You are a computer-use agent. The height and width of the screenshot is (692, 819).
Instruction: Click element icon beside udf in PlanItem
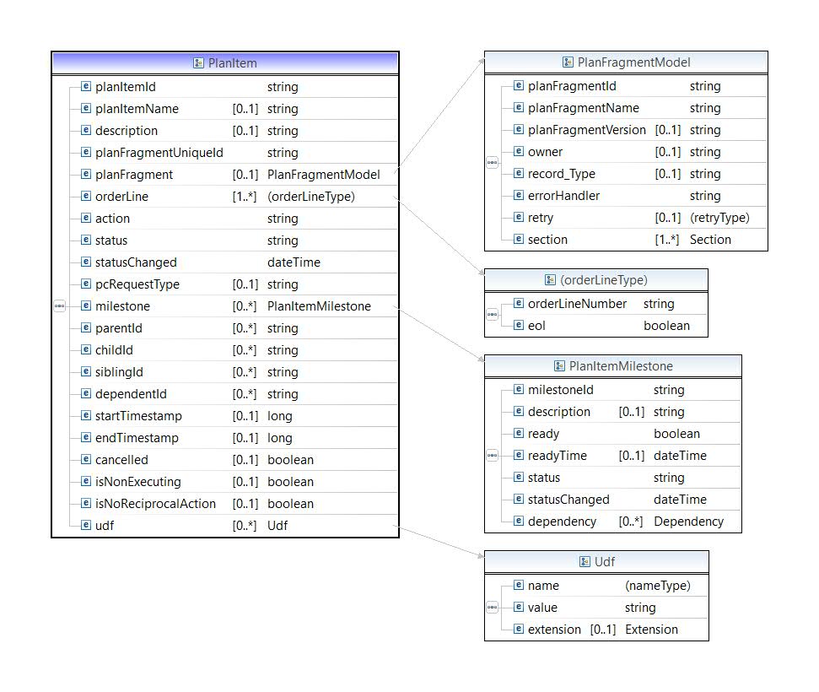coord(86,525)
